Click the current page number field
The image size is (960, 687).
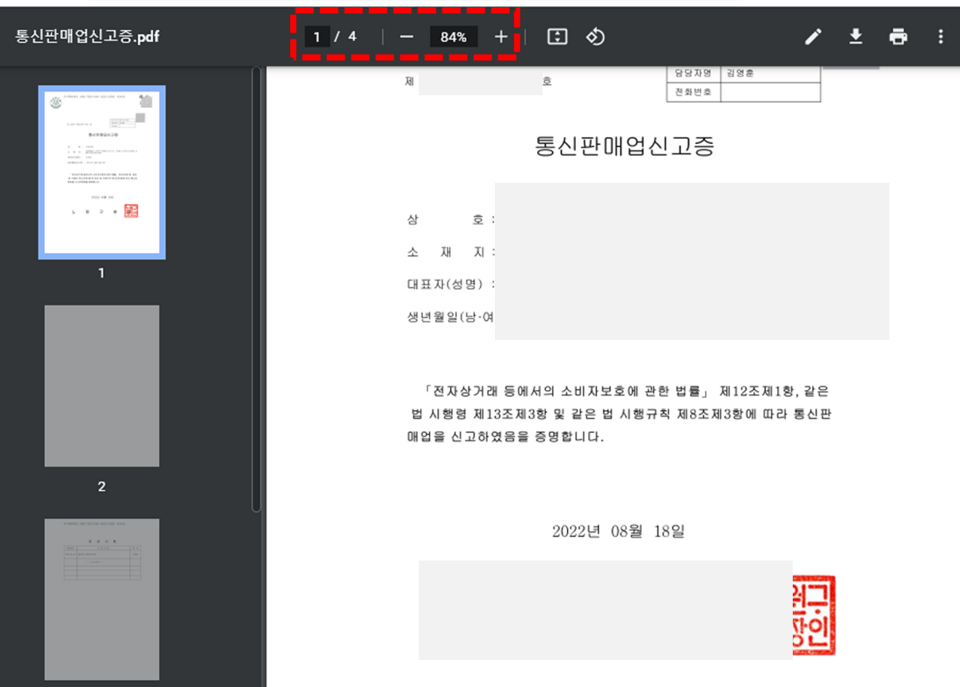coord(317,37)
